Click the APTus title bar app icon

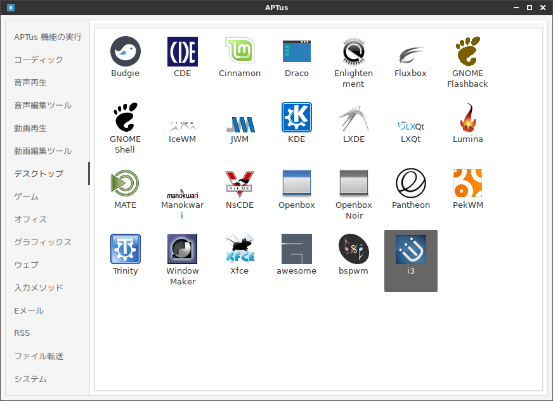[x=11, y=8]
